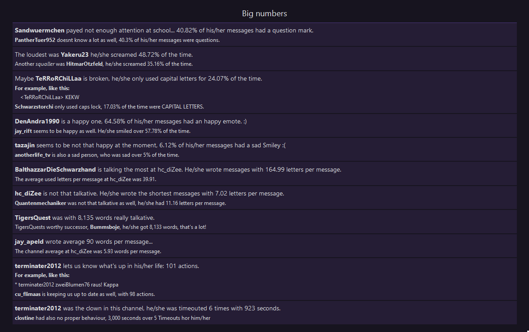
Task: Click the jay_apeld username
Action: (x=30, y=242)
